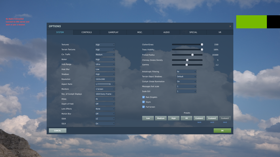The image size is (280, 157).
Task: Click the Clutter/Grass value 1500
Action: coord(216,44)
